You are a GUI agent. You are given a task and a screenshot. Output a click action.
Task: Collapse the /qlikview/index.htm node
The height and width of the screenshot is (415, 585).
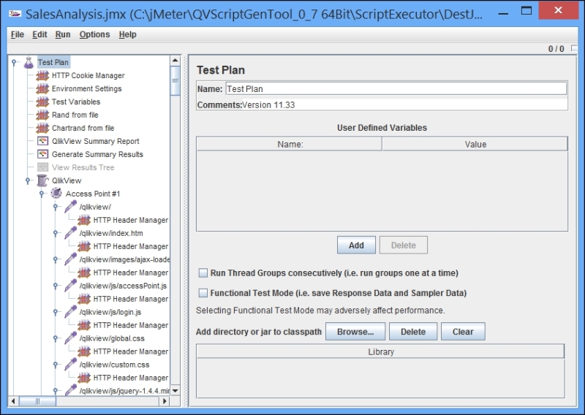(x=56, y=233)
